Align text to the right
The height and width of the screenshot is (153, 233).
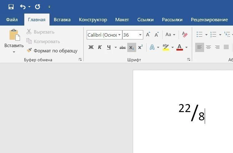click(217, 47)
